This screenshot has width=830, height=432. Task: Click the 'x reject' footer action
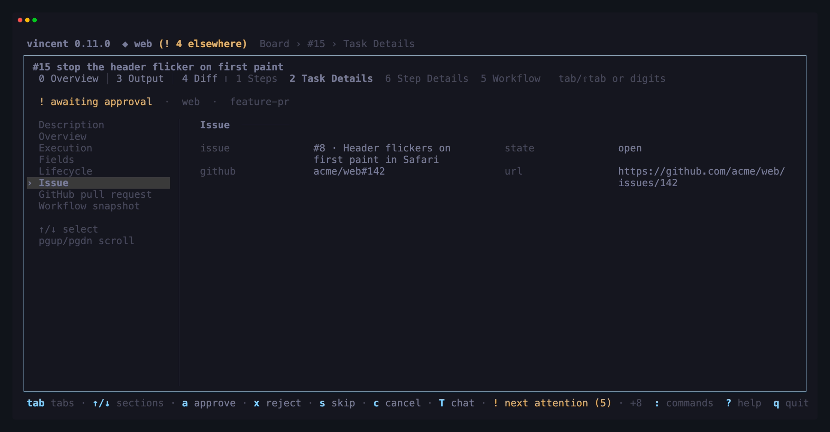click(277, 403)
